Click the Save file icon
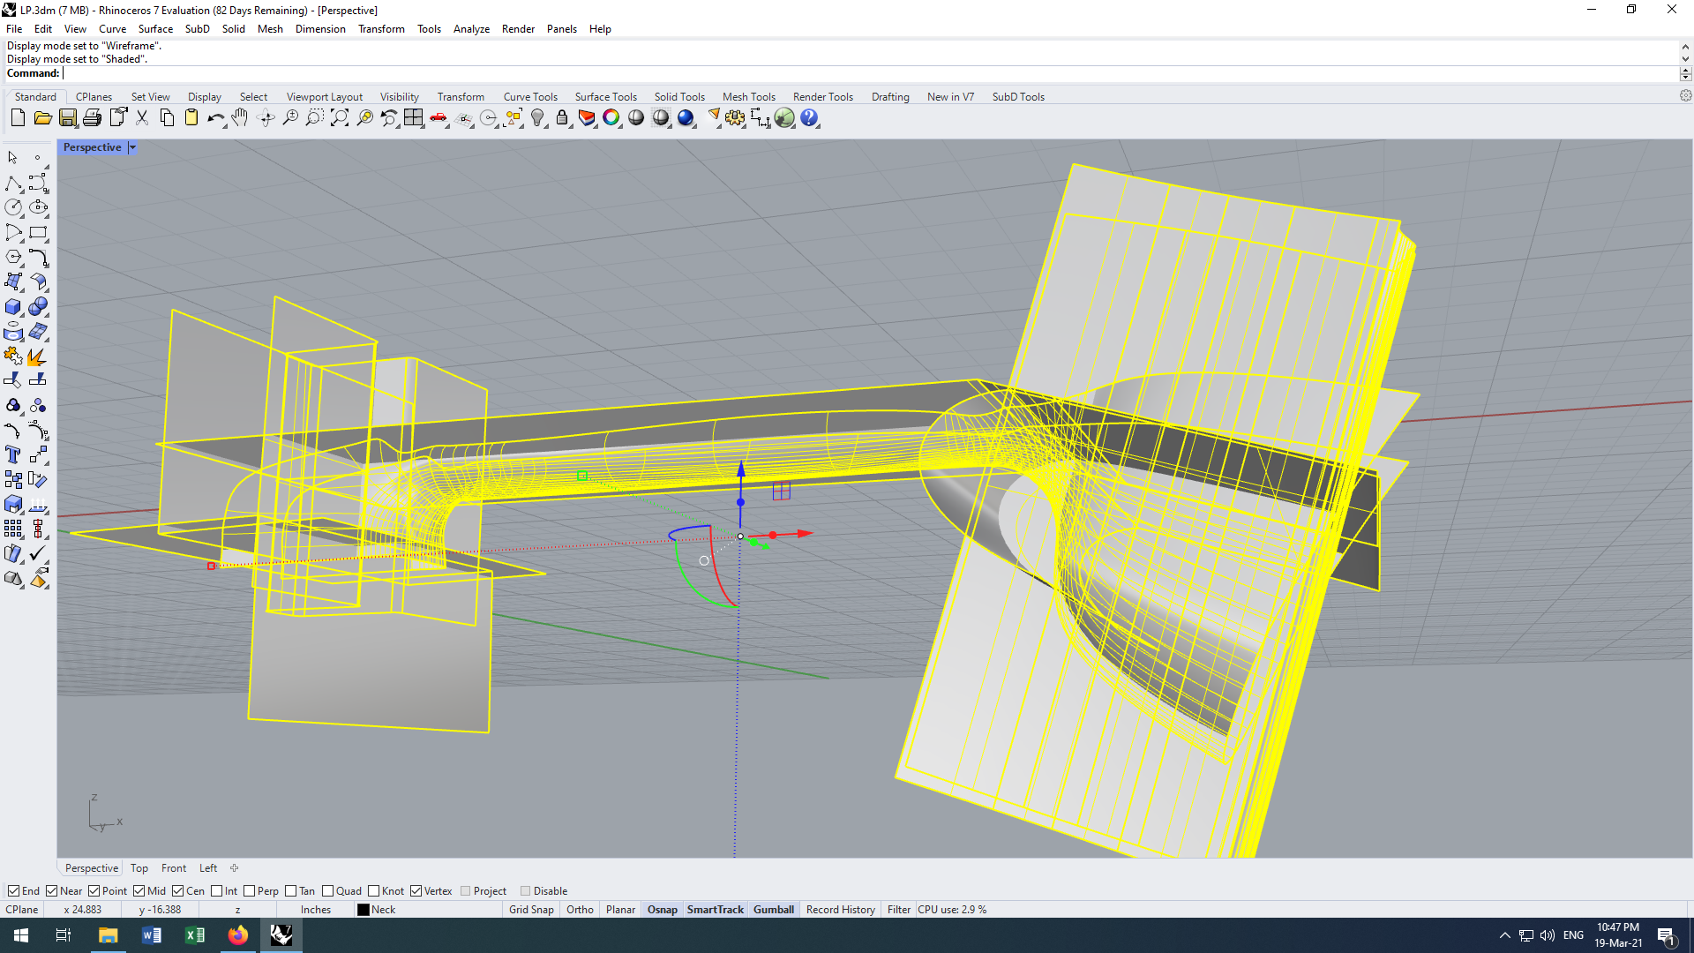1694x953 pixels. pyautogui.click(x=68, y=118)
